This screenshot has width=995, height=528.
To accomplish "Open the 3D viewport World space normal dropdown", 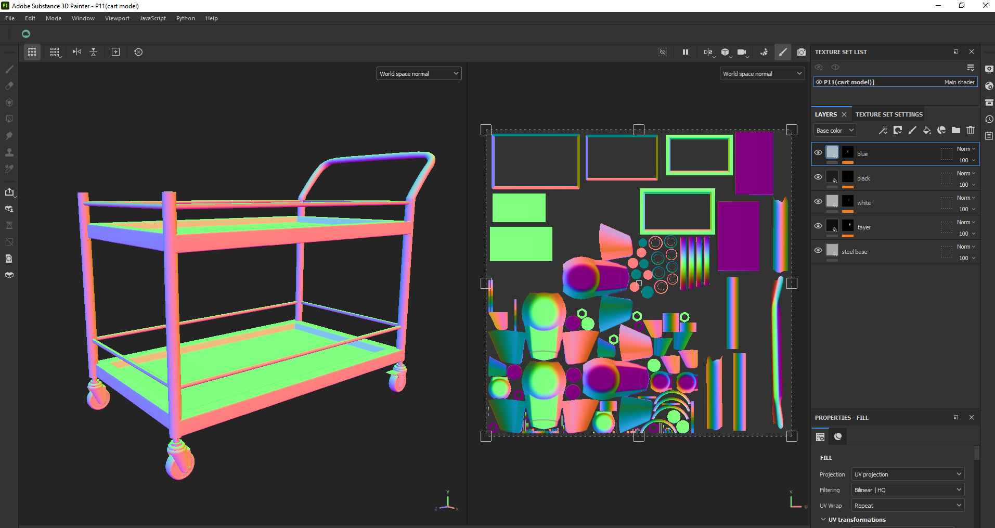I will (x=419, y=74).
